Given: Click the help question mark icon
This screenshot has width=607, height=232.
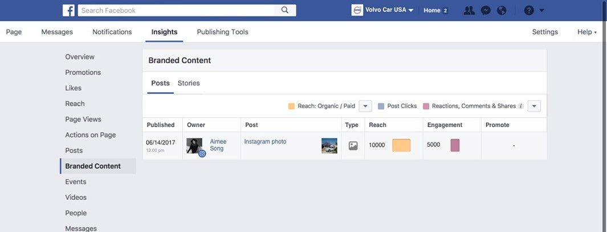Looking at the screenshot, I should coord(528,10).
